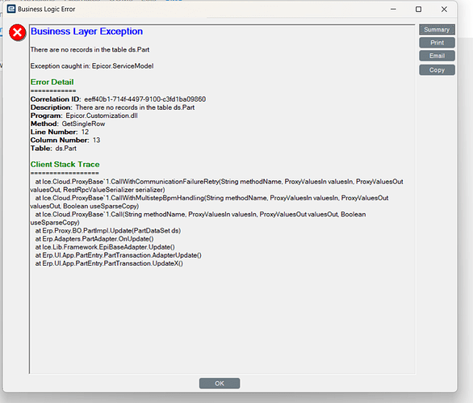This screenshot has width=473, height=403.
Task: Maximize the Business Logic Error window
Action: tap(418, 10)
